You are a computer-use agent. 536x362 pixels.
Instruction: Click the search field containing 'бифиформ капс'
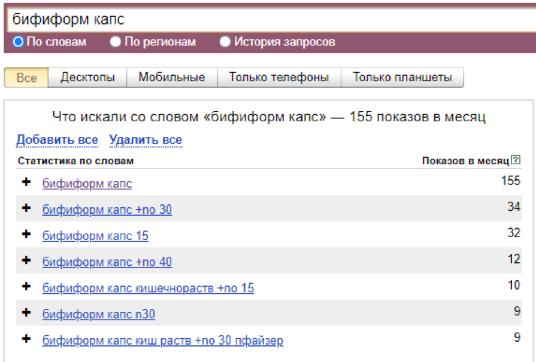coord(272,19)
